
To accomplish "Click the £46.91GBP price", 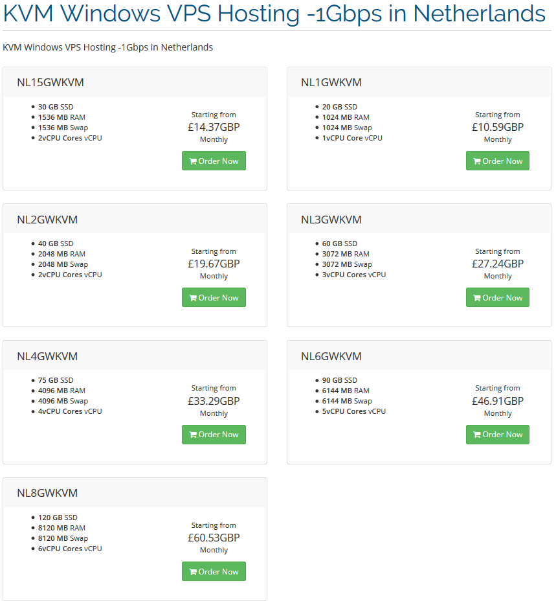I will click(x=498, y=401).
